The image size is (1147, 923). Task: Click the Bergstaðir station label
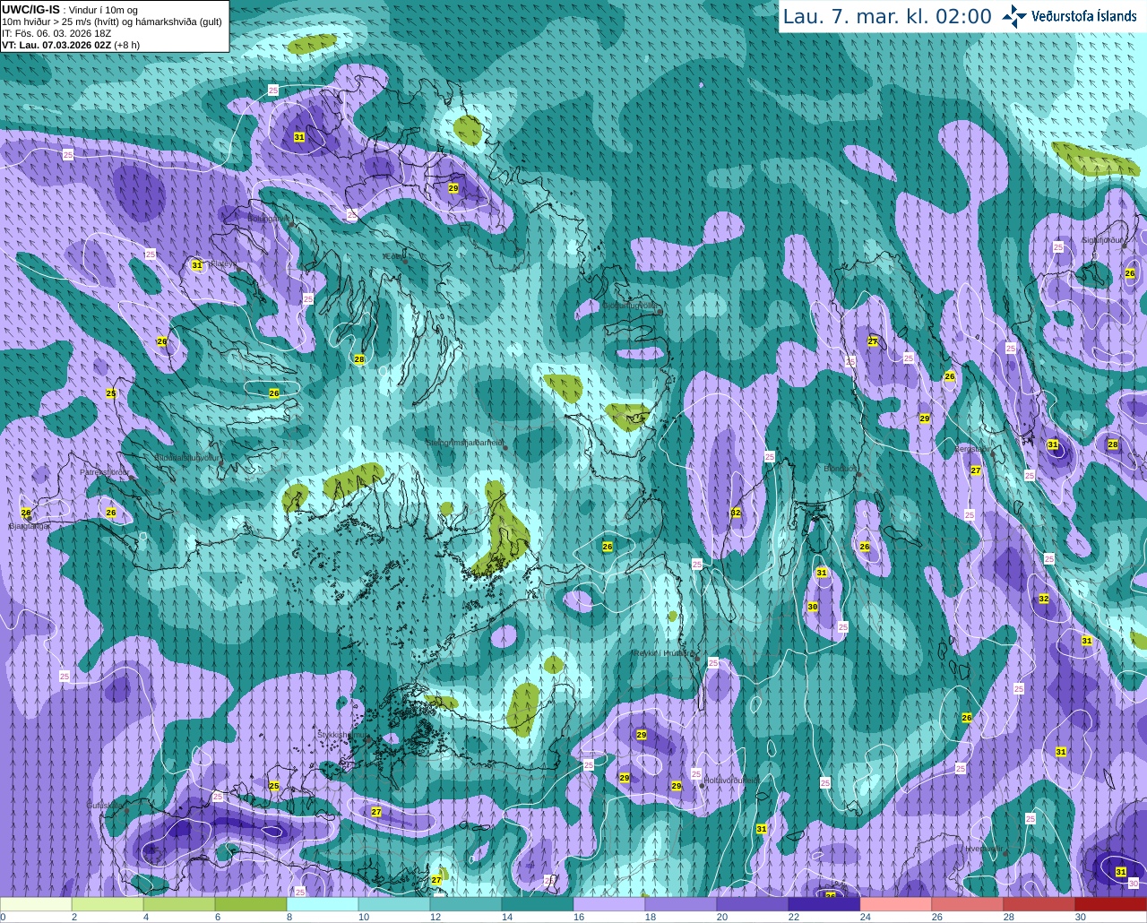pos(974,449)
